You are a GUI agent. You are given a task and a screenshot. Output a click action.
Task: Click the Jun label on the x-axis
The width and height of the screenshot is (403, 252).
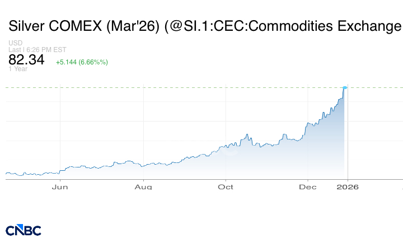(60, 186)
